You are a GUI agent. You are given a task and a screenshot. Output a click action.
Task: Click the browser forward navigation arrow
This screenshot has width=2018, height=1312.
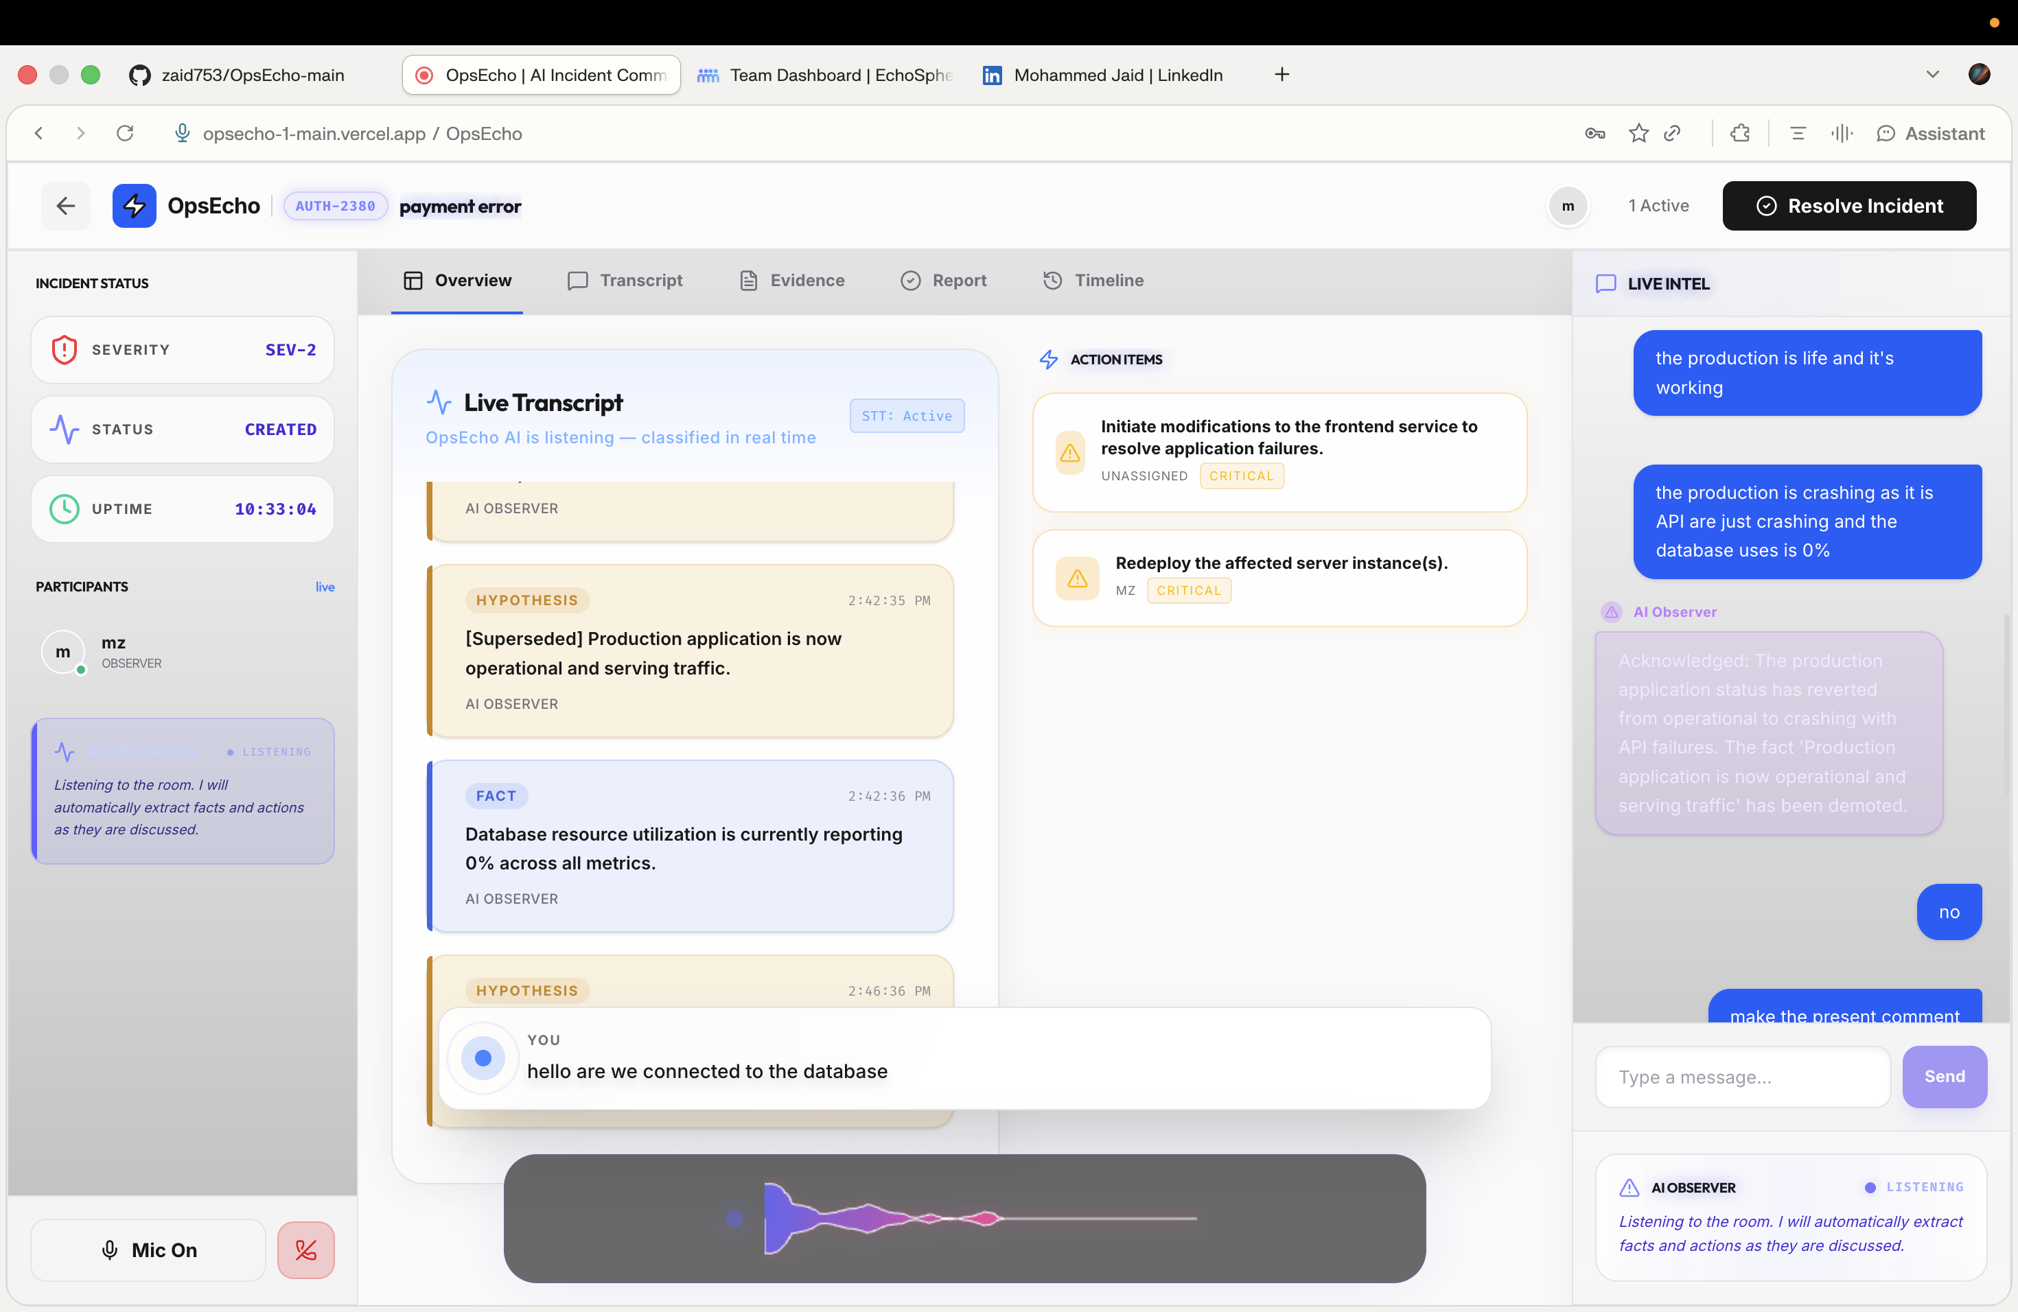(x=80, y=133)
